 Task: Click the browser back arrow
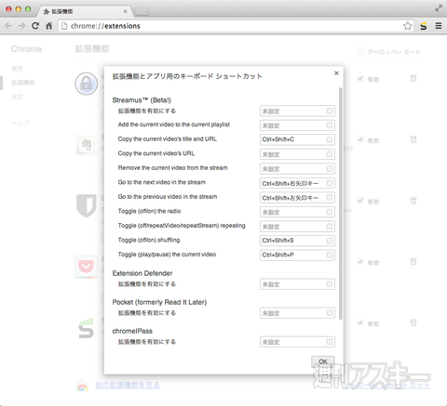(8, 26)
